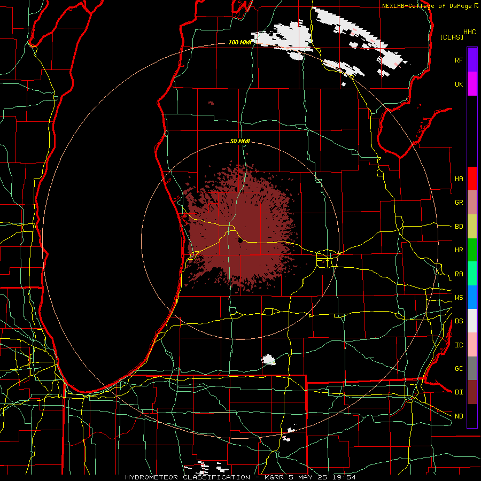The image size is (481, 481).
Task: Click the 'HR' legend label
Action: click(x=459, y=250)
